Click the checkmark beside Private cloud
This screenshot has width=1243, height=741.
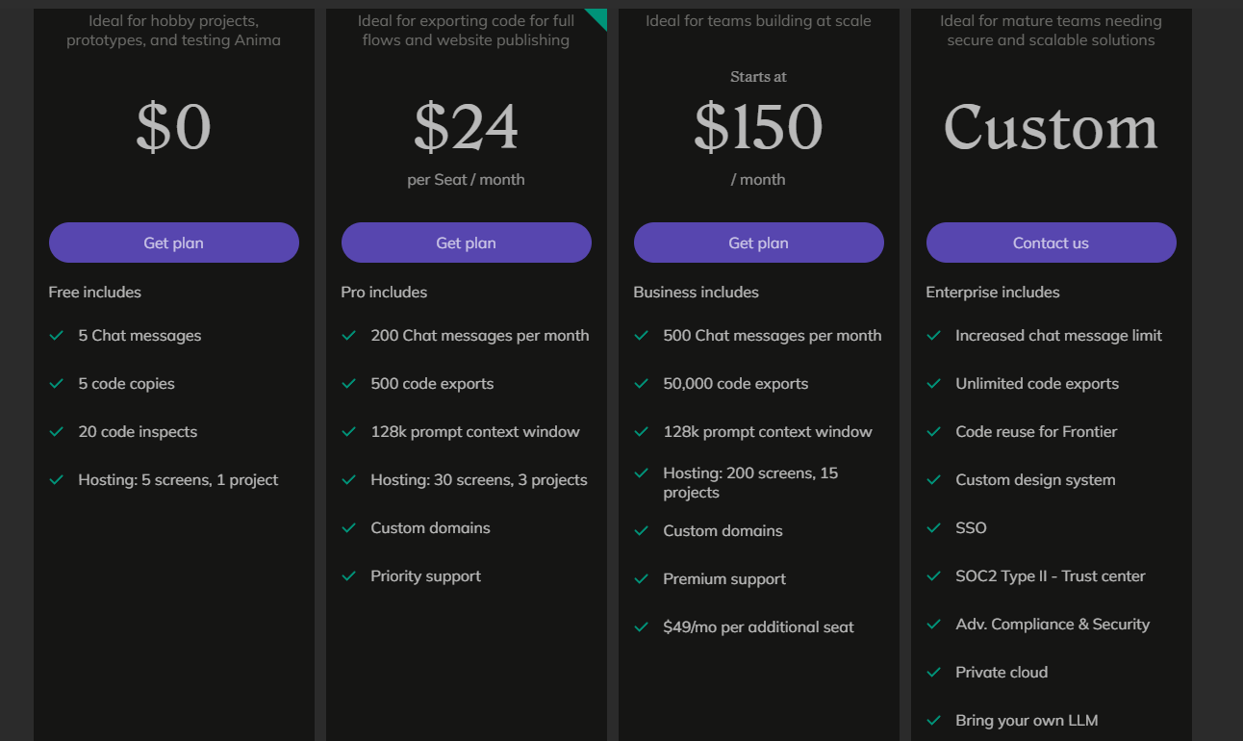(934, 673)
